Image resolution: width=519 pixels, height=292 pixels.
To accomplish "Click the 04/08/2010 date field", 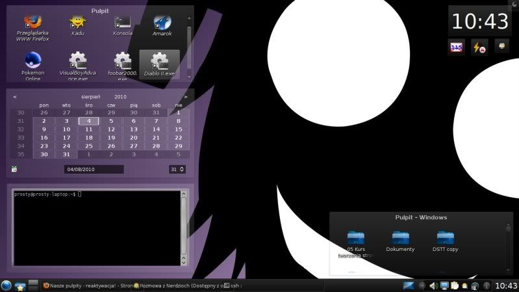I will pos(94,169).
